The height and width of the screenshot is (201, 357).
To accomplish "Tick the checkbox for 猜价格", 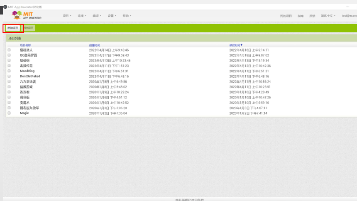I will (x=9, y=60).
